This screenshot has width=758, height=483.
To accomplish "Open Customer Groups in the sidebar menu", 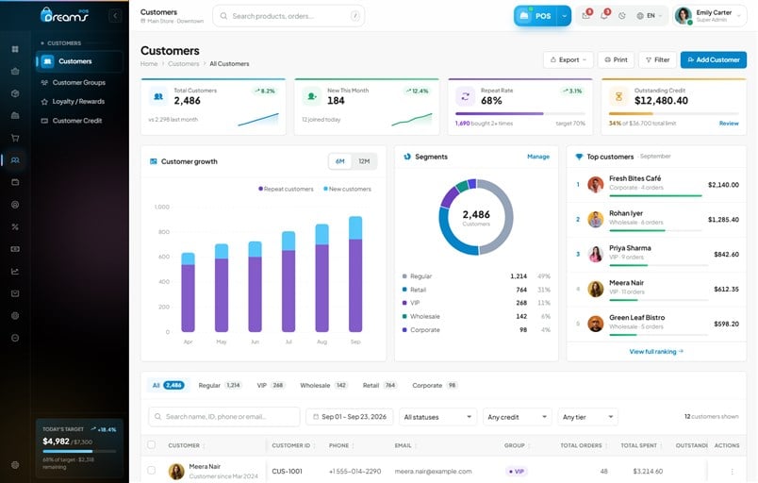I will point(79,83).
